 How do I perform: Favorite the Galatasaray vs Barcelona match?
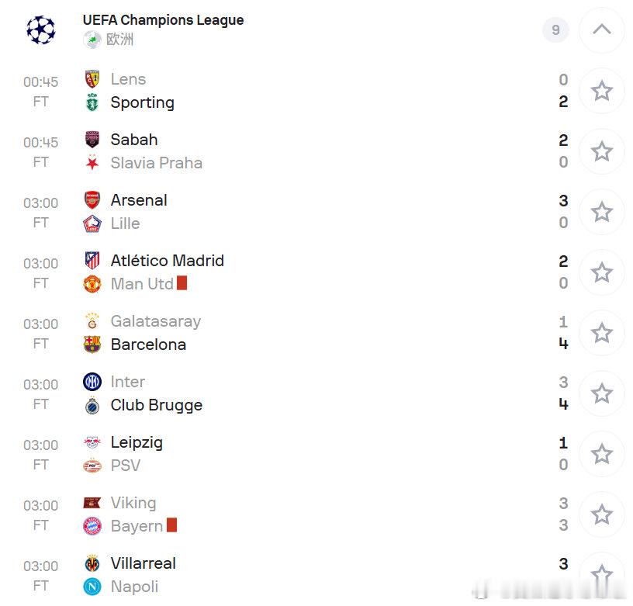coord(601,333)
